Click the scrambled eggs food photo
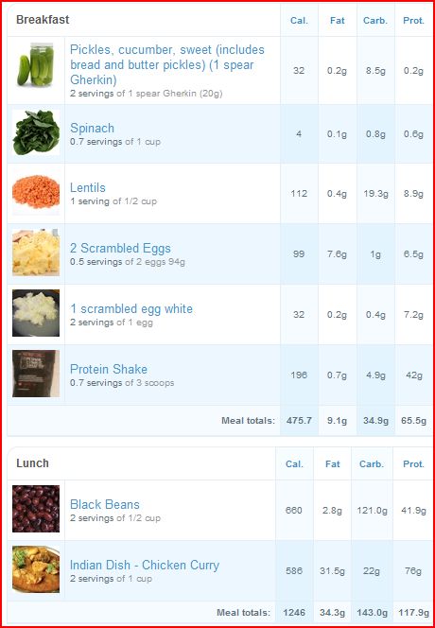The image size is (435, 628). point(36,253)
